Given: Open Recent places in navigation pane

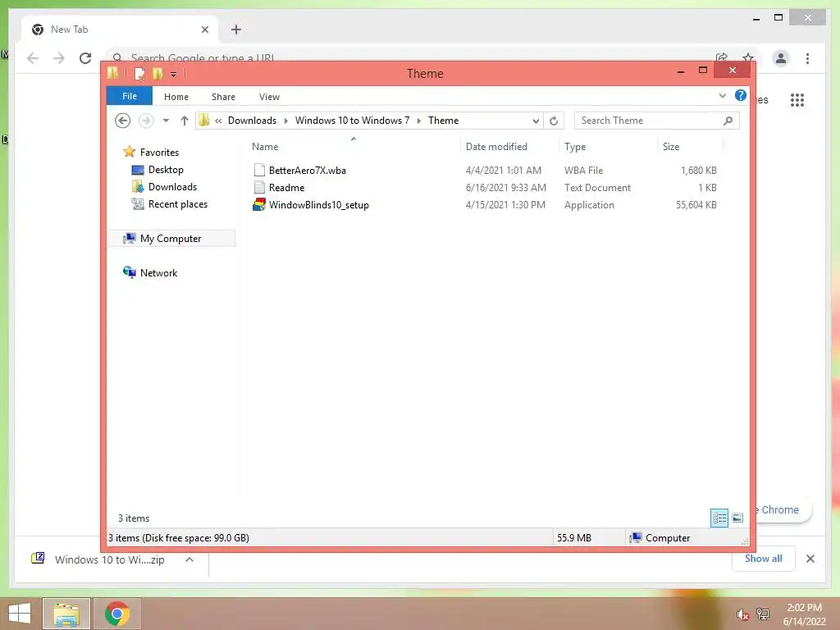Looking at the screenshot, I should click(x=177, y=204).
